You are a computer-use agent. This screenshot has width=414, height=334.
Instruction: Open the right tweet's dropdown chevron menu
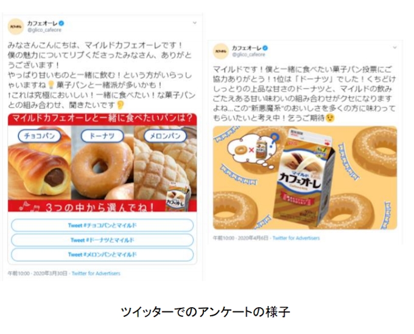pos(395,48)
